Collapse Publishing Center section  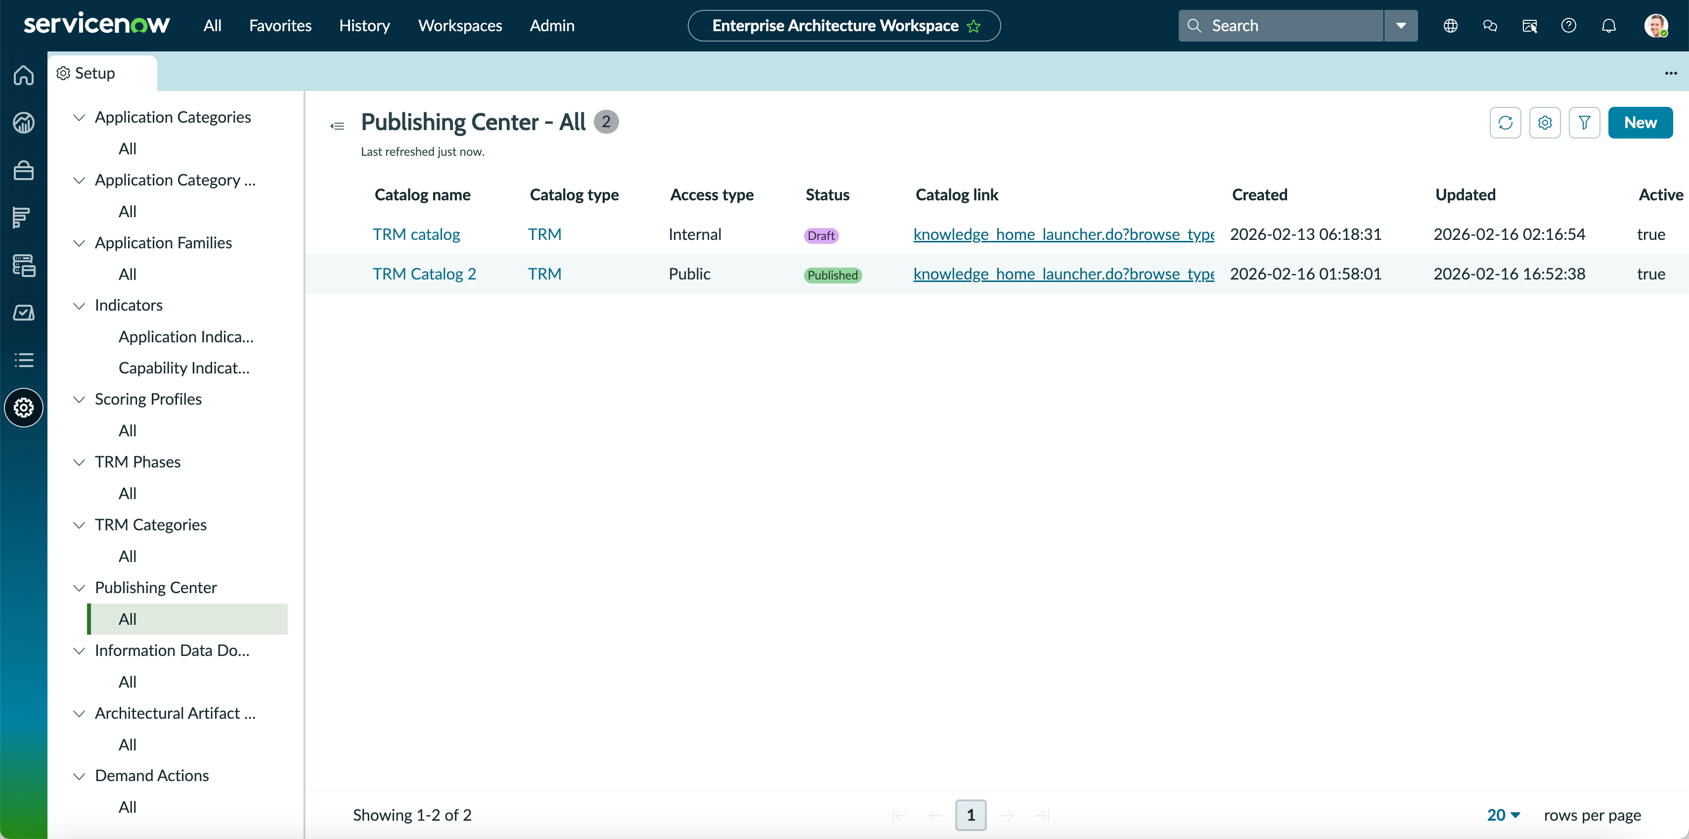(x=79, y=588)
